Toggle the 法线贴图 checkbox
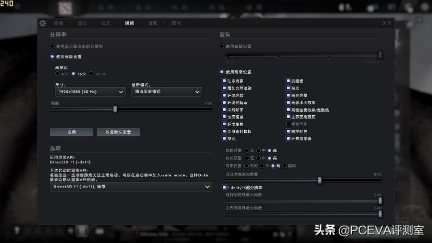 (x=224, y=110)
